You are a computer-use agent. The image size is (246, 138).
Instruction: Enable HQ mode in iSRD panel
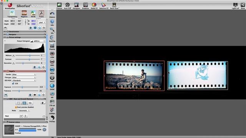tap(30, 103)
